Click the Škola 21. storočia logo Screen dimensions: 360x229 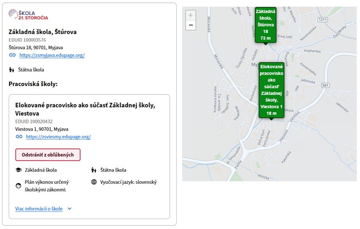click(x=28, y=15)
